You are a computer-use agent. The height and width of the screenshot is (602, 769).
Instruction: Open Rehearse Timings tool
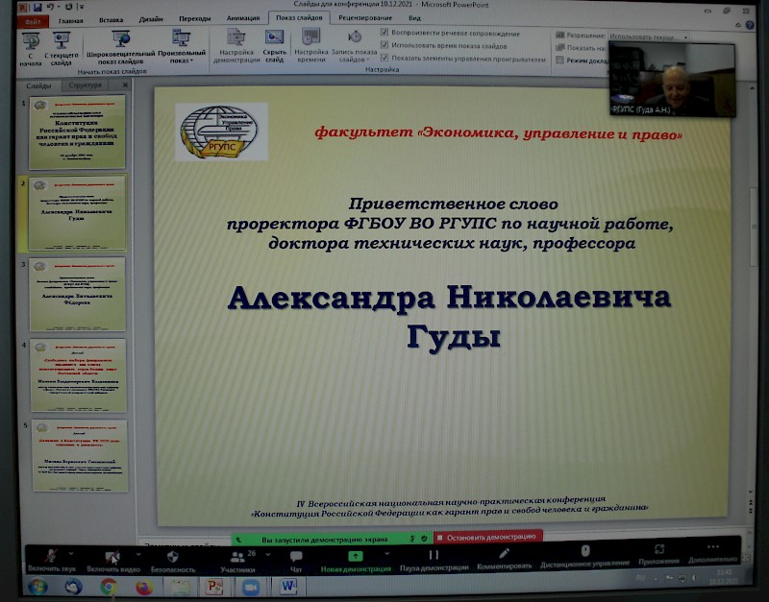click(311, 42)
